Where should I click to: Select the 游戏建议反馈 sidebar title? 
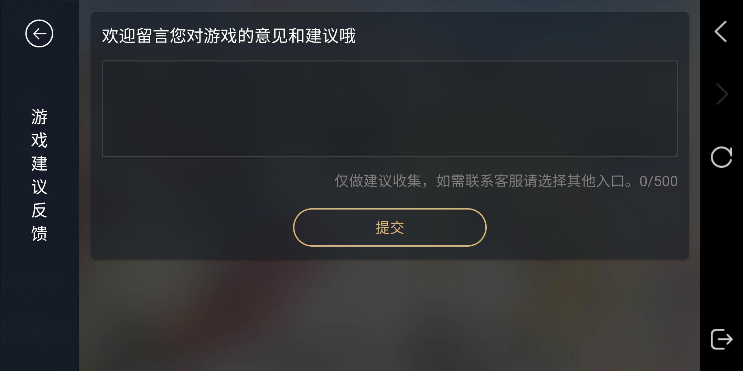(39, 175)
